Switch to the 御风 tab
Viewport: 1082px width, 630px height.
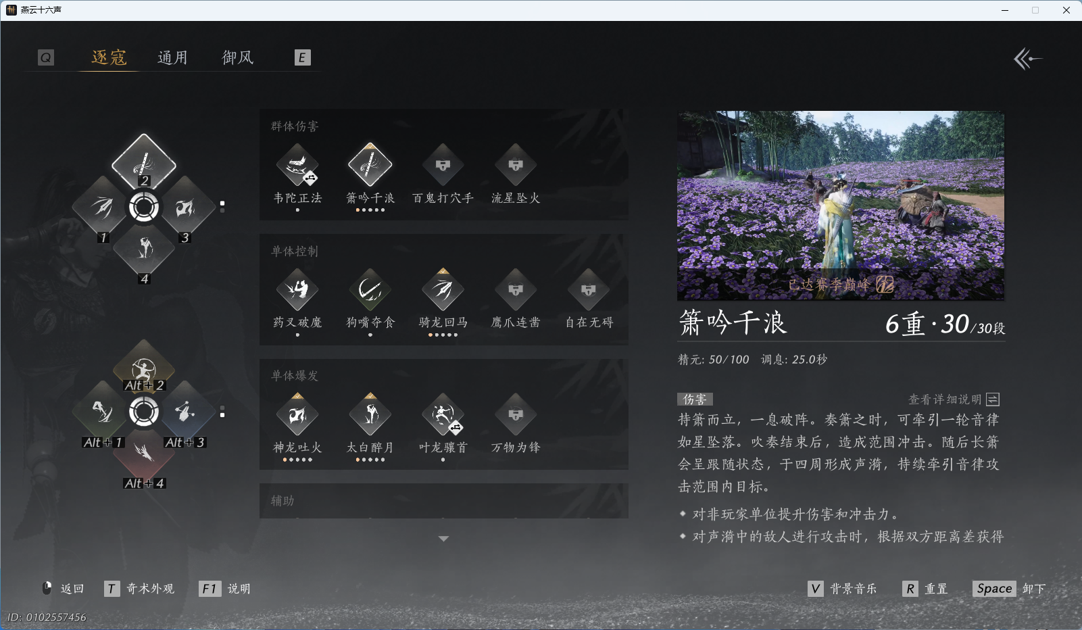click(237, 57)
